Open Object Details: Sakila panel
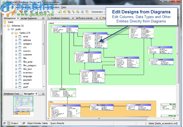 37,123
